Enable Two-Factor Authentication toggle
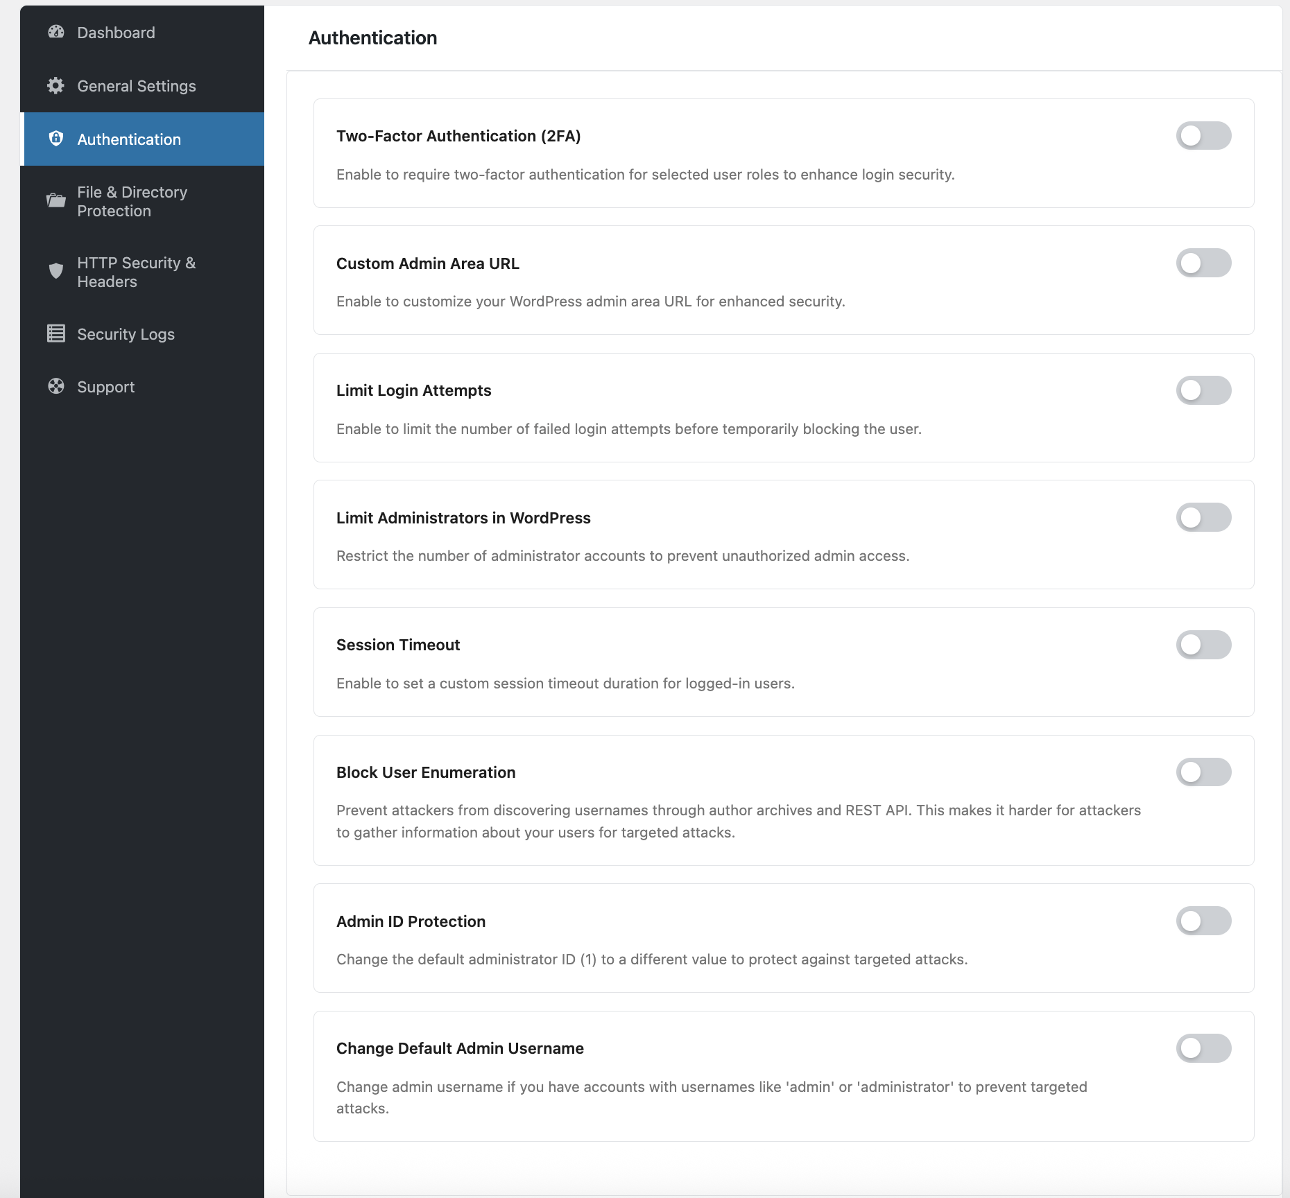This screenshot has width=1290, height=1198. point(1203,136)
